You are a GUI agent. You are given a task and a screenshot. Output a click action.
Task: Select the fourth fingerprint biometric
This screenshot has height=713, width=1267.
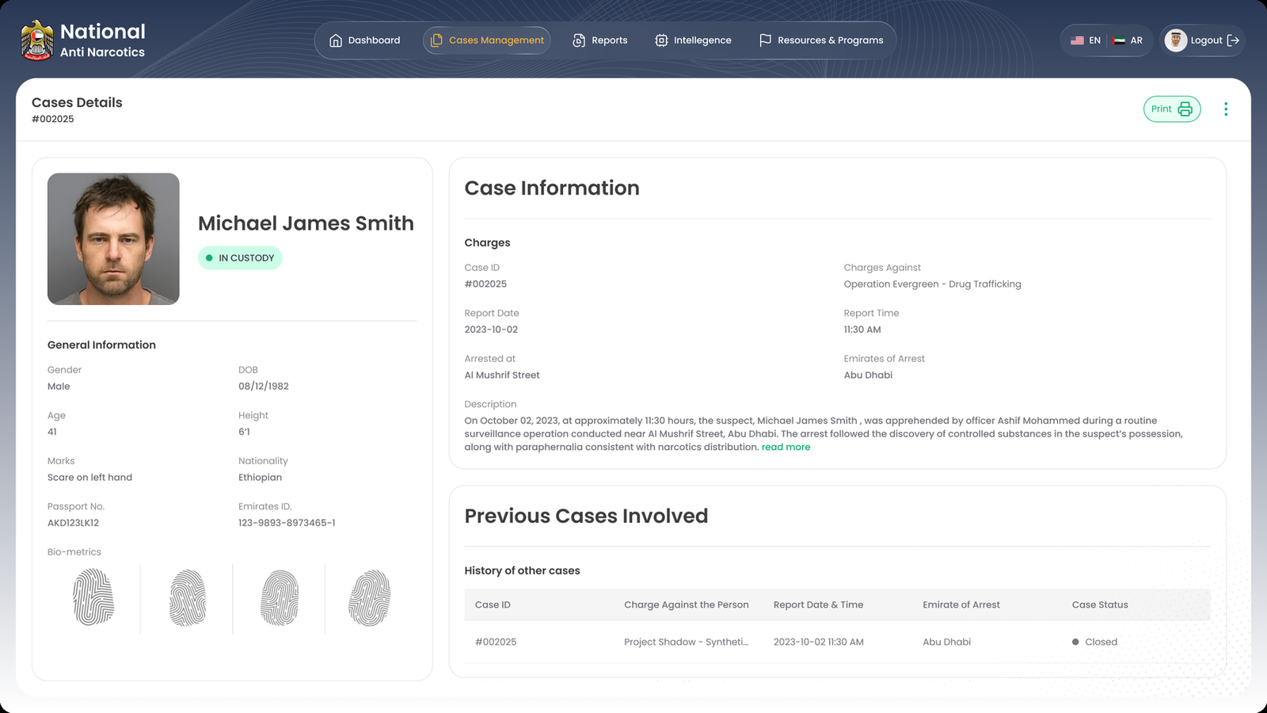coord(370,598)
